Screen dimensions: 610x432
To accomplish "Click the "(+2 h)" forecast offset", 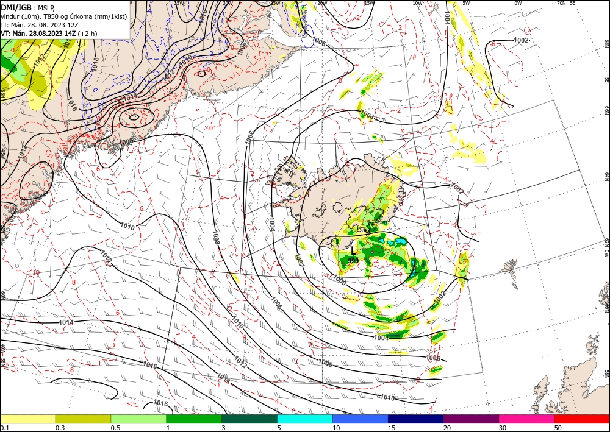I will 87,34.
